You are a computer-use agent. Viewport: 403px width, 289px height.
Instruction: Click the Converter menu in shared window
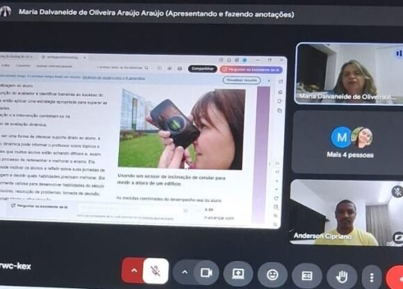[23, 65]
